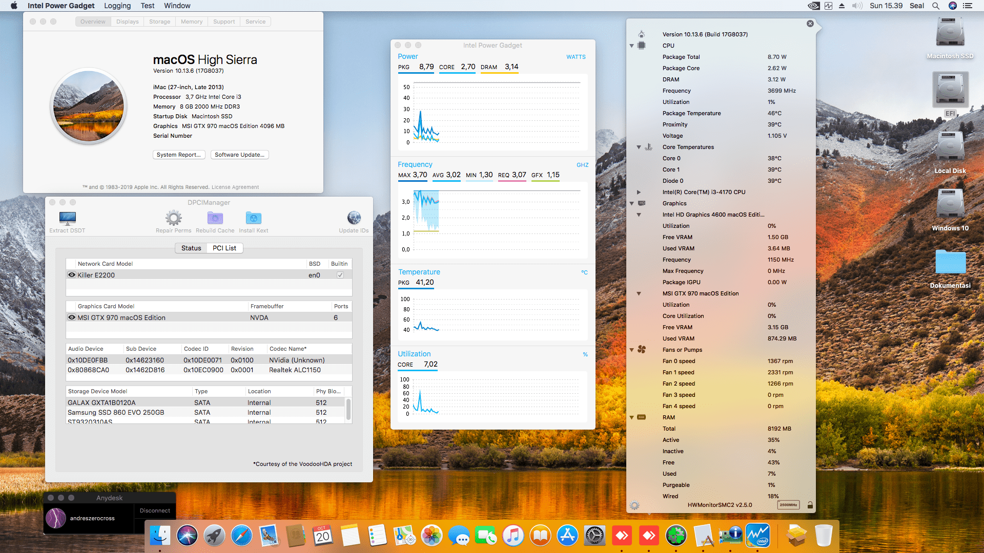Toggle the eye icon for MSI GTX 970
Screen dimensions: 984x553
pyautogui.click(x=72, y=317)
